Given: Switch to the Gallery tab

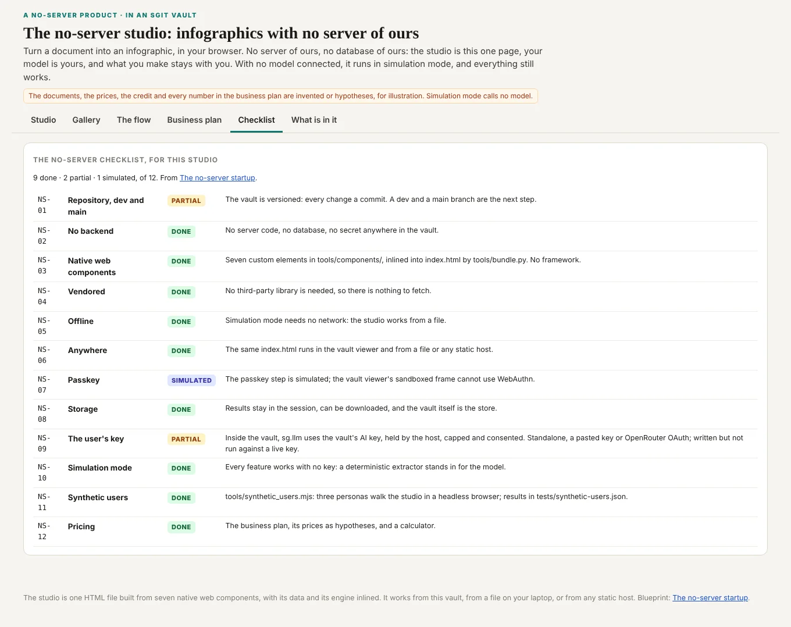Looking at the screenshot, I should click(x=86, y=120).
